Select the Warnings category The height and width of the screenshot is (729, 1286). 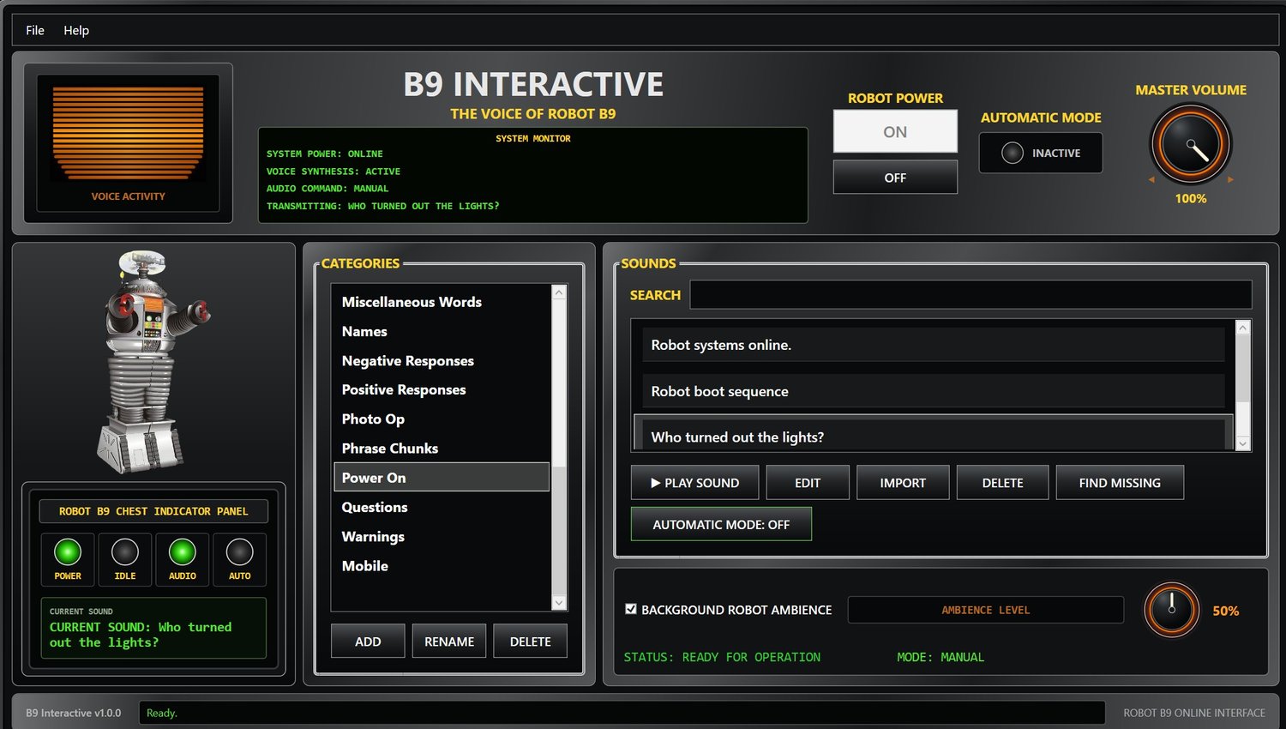442,537
